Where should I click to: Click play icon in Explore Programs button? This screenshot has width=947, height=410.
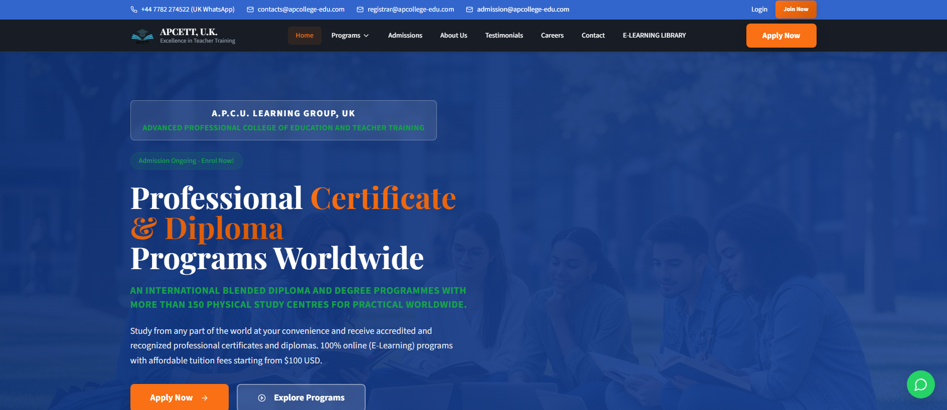[x=262, y=398]
